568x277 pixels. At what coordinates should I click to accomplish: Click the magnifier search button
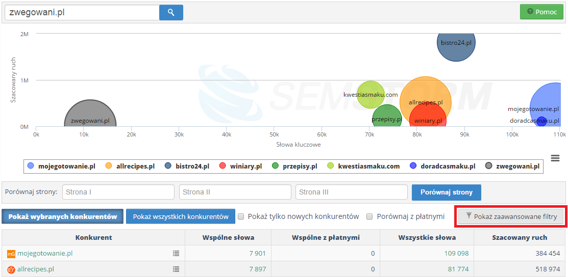pyautogui.click(x=171, y=13)
